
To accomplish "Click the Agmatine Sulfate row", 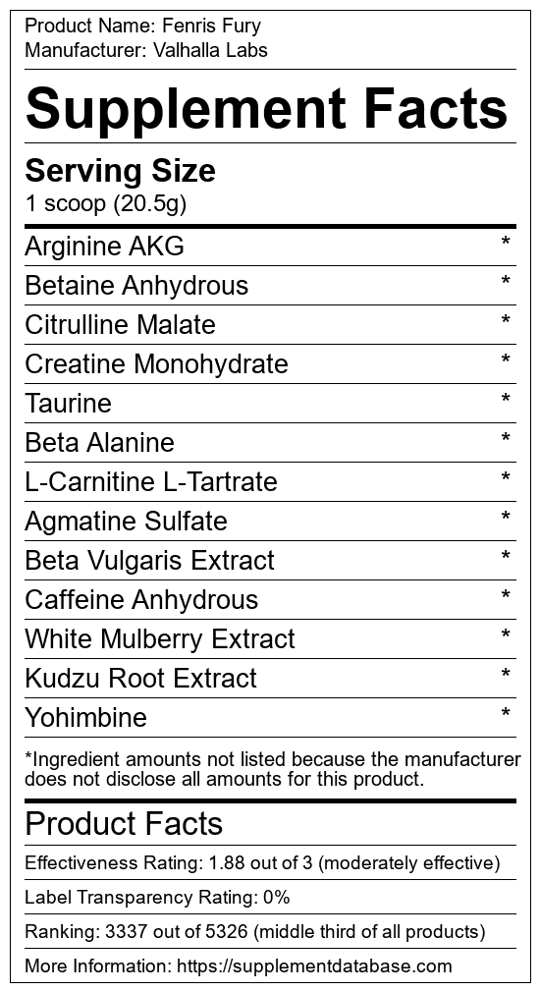I will (271, 521).
